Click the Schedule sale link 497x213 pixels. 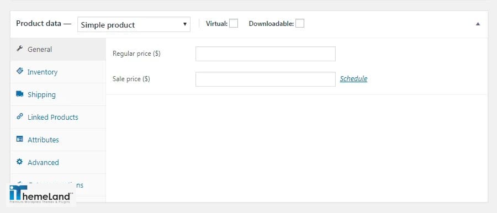(x=353, y=78)
